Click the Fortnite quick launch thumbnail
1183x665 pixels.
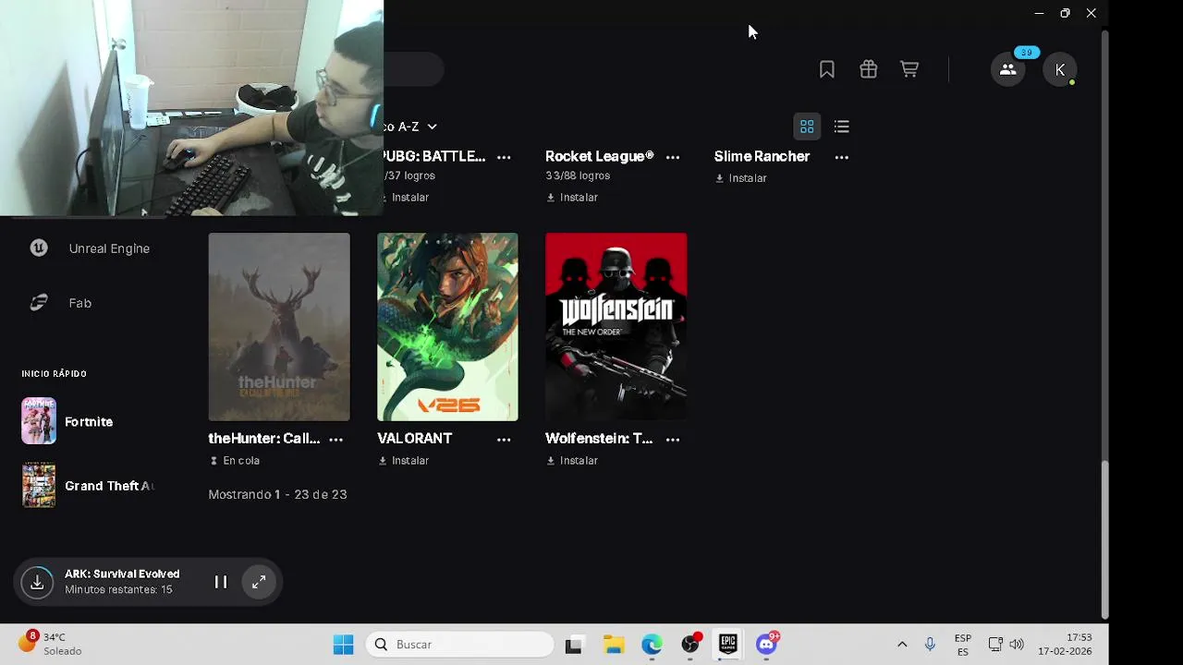(39, 421)
